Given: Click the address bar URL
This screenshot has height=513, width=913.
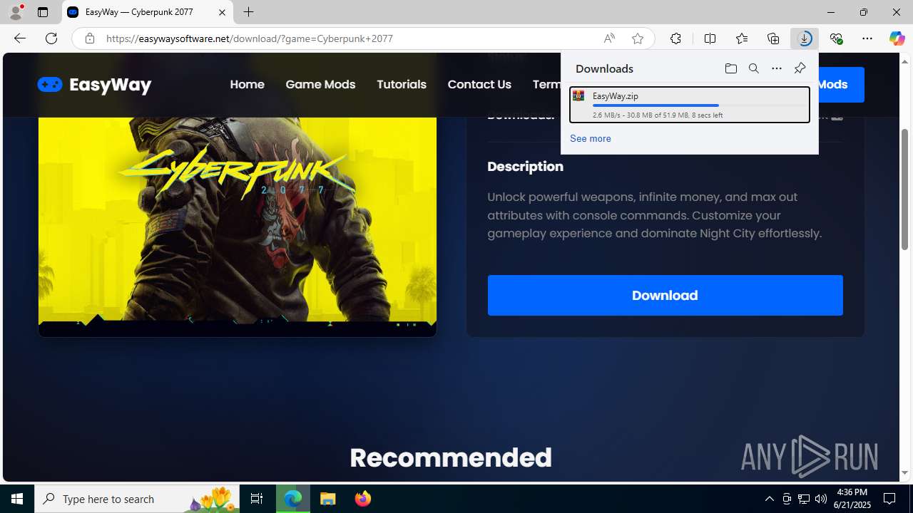Looking at the screenshot, I should [250, 38].
